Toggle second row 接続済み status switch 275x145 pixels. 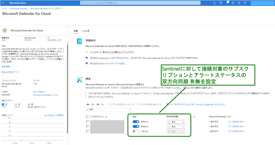tap(136, 126)
